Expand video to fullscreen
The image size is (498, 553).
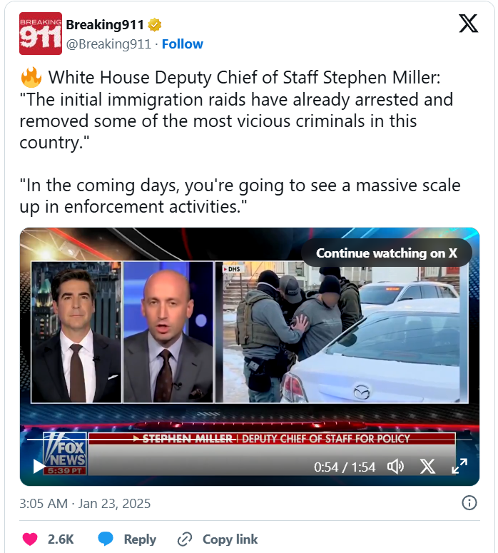(x=459, y=466)
